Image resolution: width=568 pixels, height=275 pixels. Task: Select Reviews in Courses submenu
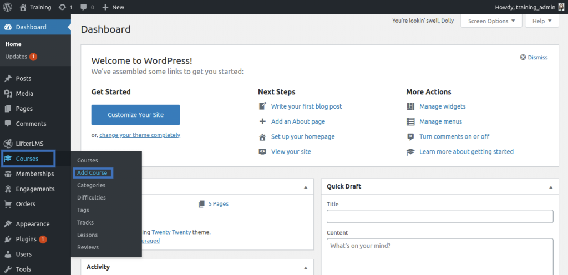click(88, 247)
